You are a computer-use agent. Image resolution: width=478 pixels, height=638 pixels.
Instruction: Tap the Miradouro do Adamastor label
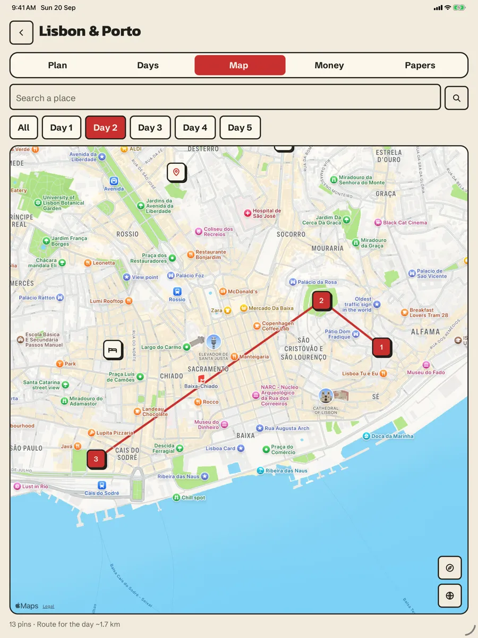point(86,401)
